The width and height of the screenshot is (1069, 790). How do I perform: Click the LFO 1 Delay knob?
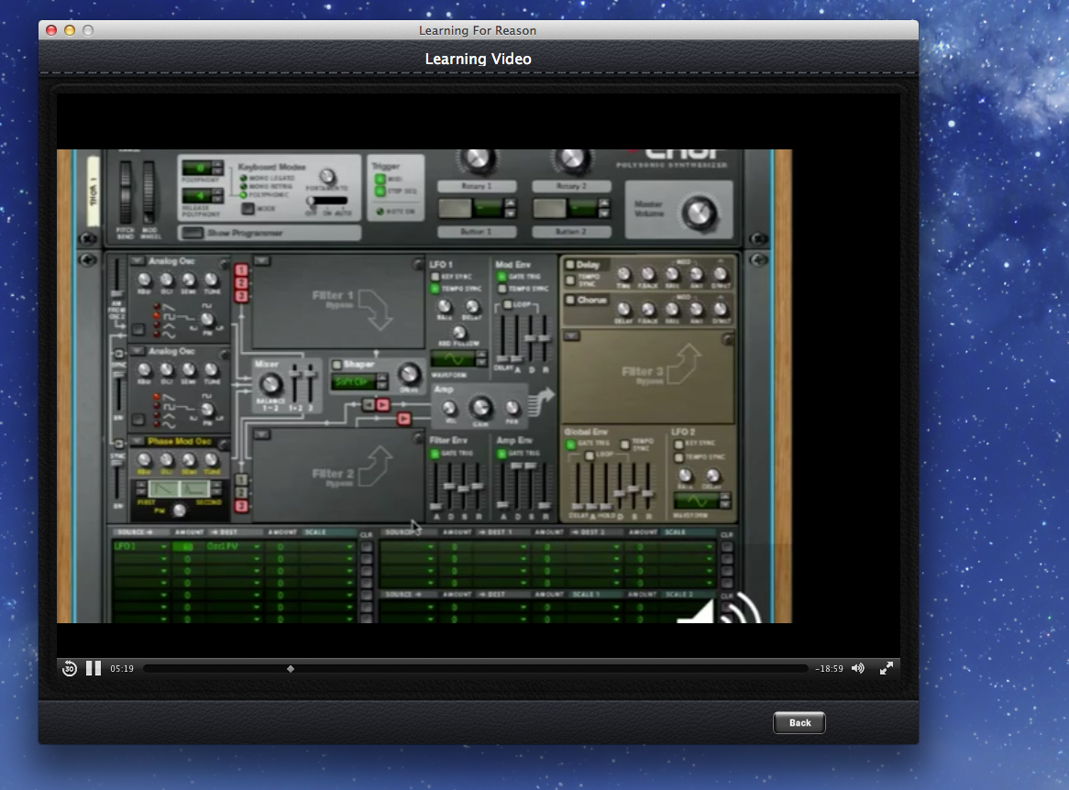(x=472, y=307)
